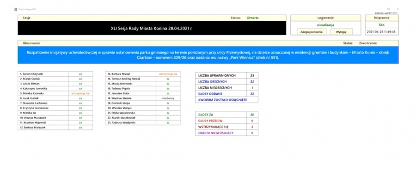Click the blue voting topic banner

[x=208, y=55]
